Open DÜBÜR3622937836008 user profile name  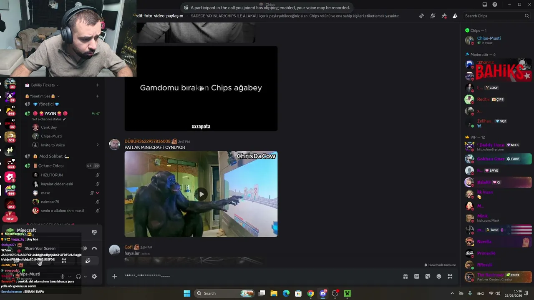coord(147,141)
